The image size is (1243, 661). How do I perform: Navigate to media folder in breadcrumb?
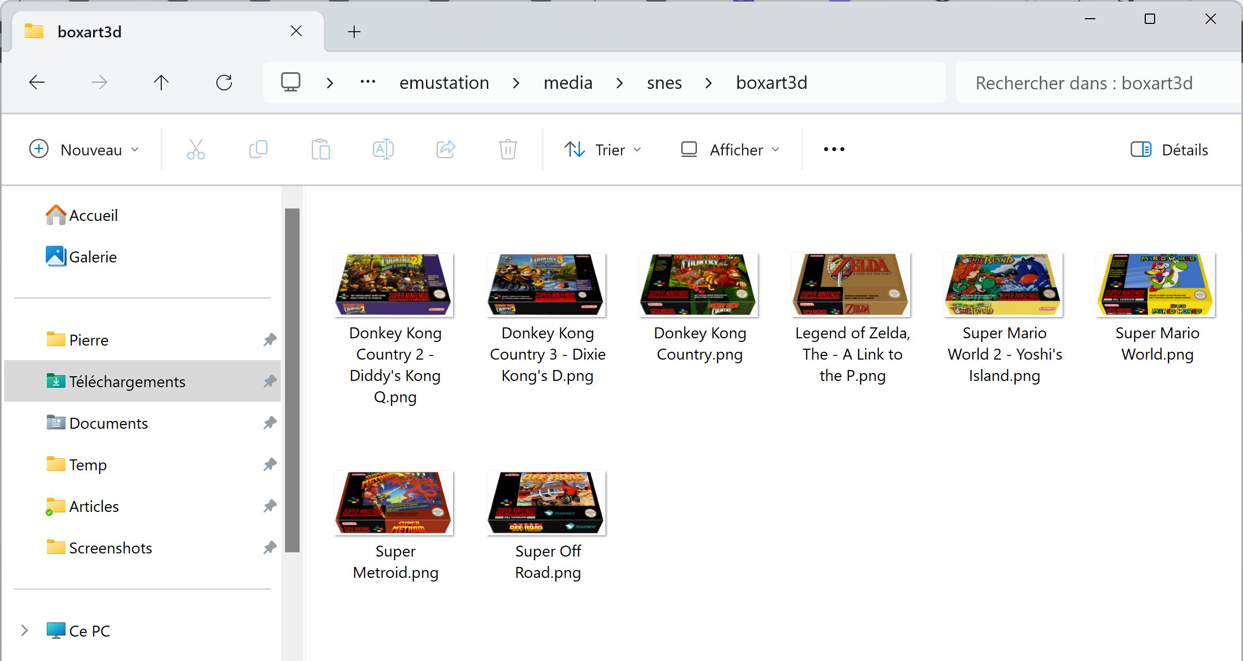point(568,83)
